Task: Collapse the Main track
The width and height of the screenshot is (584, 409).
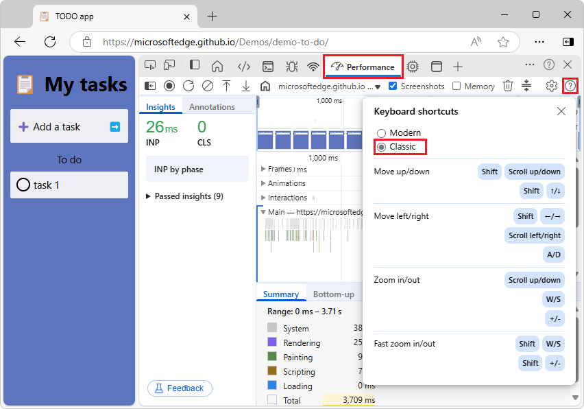Action: pos(263,212)
